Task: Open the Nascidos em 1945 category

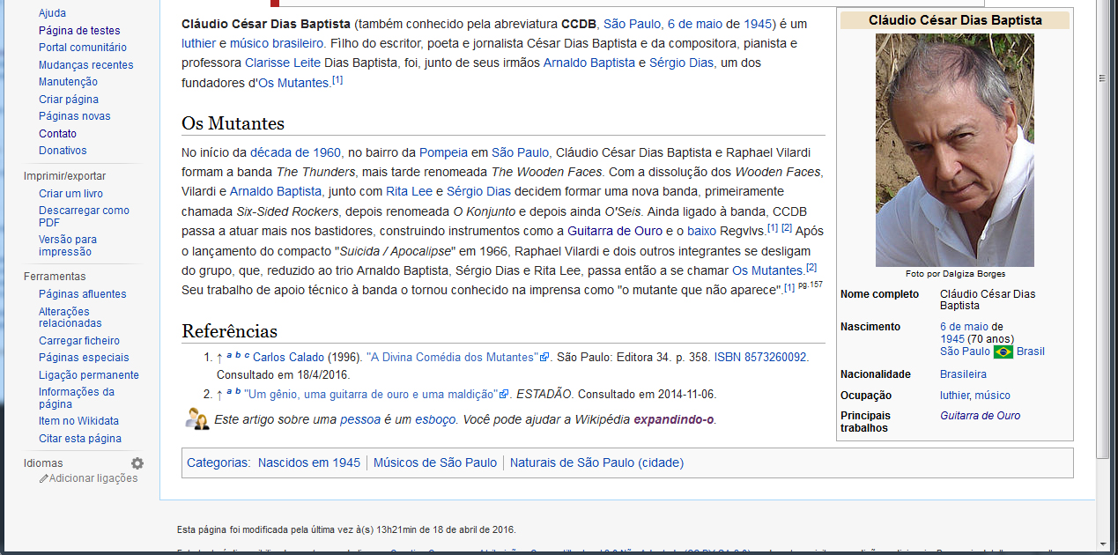Action: pyautogui.click(x=308, y=462)
